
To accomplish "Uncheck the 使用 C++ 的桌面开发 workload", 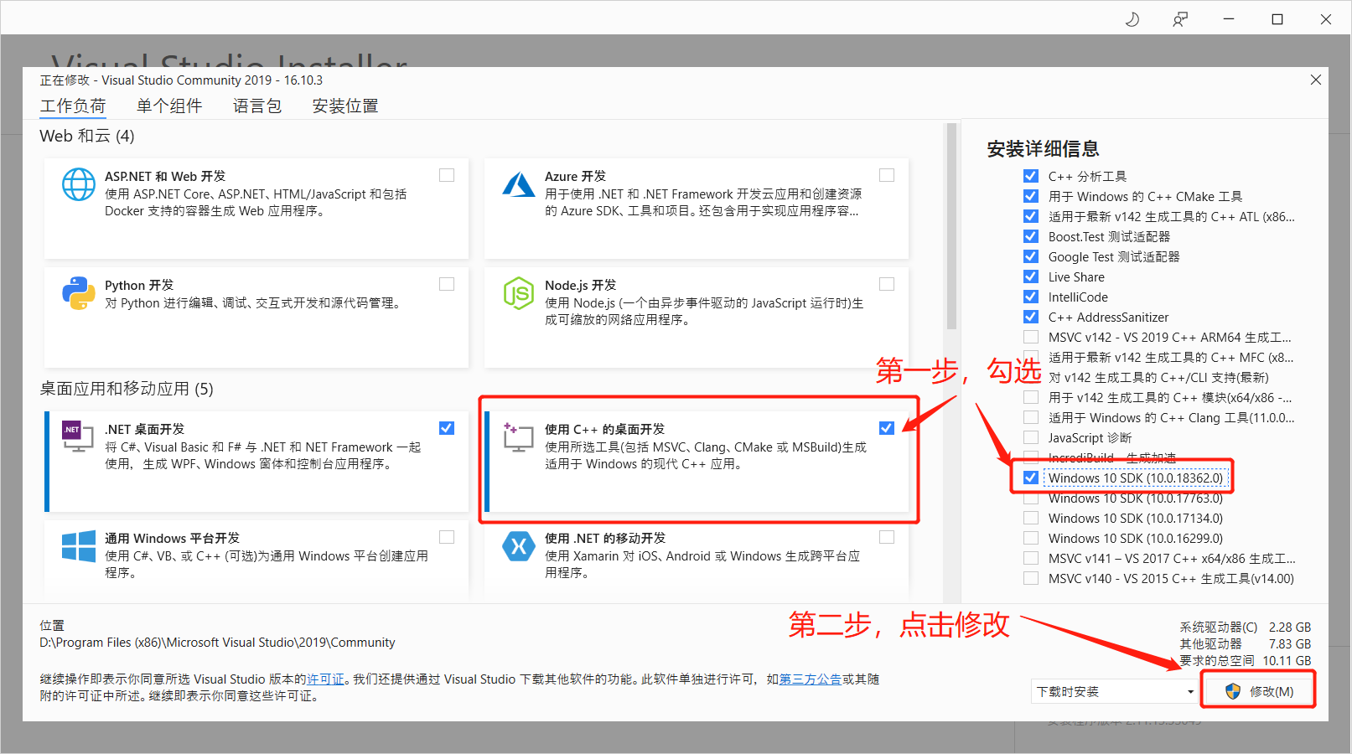I will pyautogui.click(x=886, y=427).
